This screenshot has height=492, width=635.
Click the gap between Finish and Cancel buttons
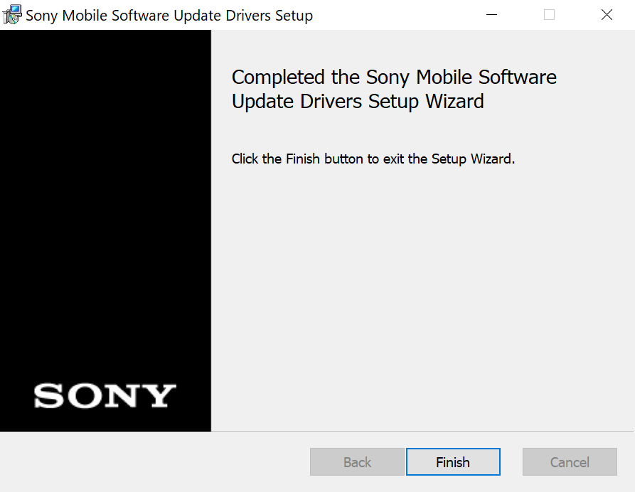click(511, 461)
